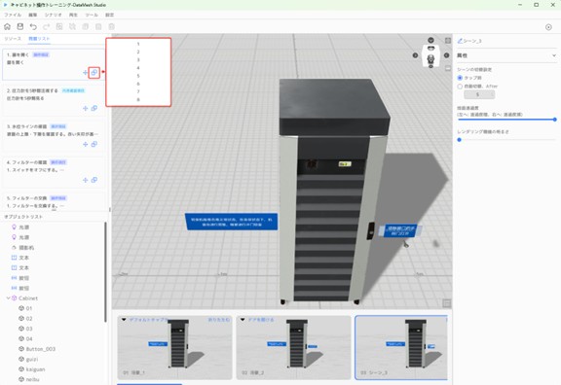Open the Tools menu (ツール)
The width and height of the screenshot is (561, 385).
click(x=92, y=15)
